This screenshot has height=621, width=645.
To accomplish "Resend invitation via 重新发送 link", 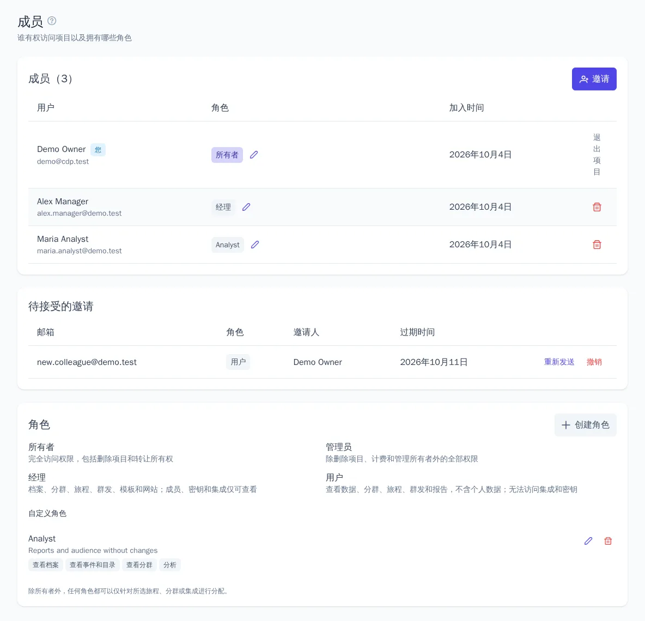I will point(558,362).
